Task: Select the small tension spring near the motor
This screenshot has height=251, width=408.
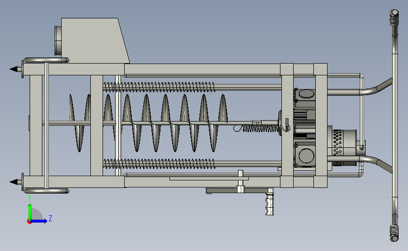Action: [x=262, y=128]
